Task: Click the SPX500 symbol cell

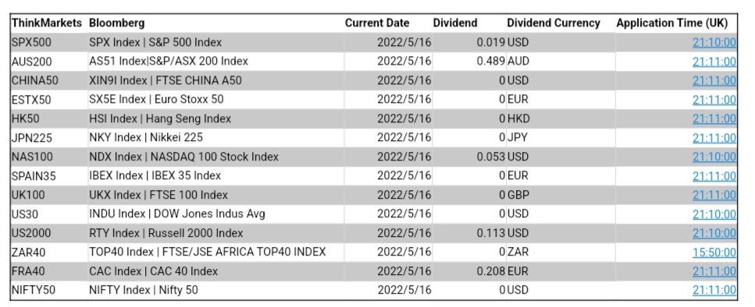Action: tap(31, 43)
